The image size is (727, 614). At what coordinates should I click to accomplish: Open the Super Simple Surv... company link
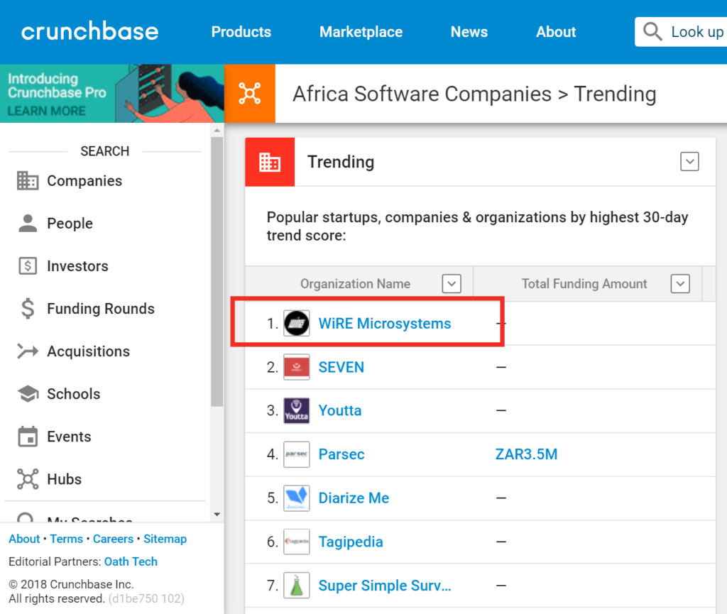pos(385,586)
